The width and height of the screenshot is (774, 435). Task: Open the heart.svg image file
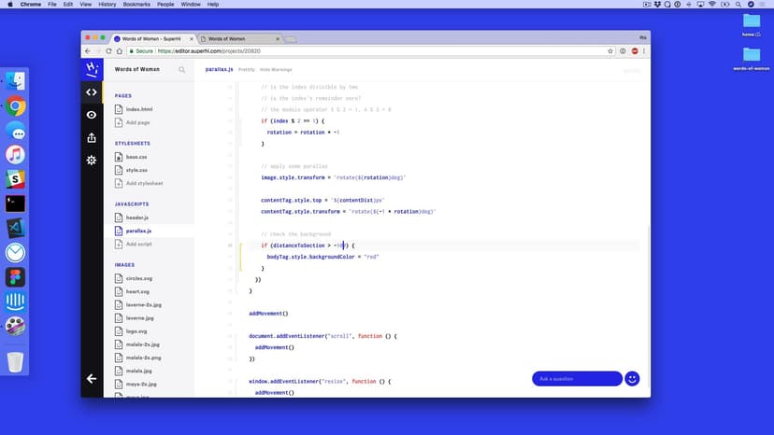pyautogui.click(x=138, y=291)
